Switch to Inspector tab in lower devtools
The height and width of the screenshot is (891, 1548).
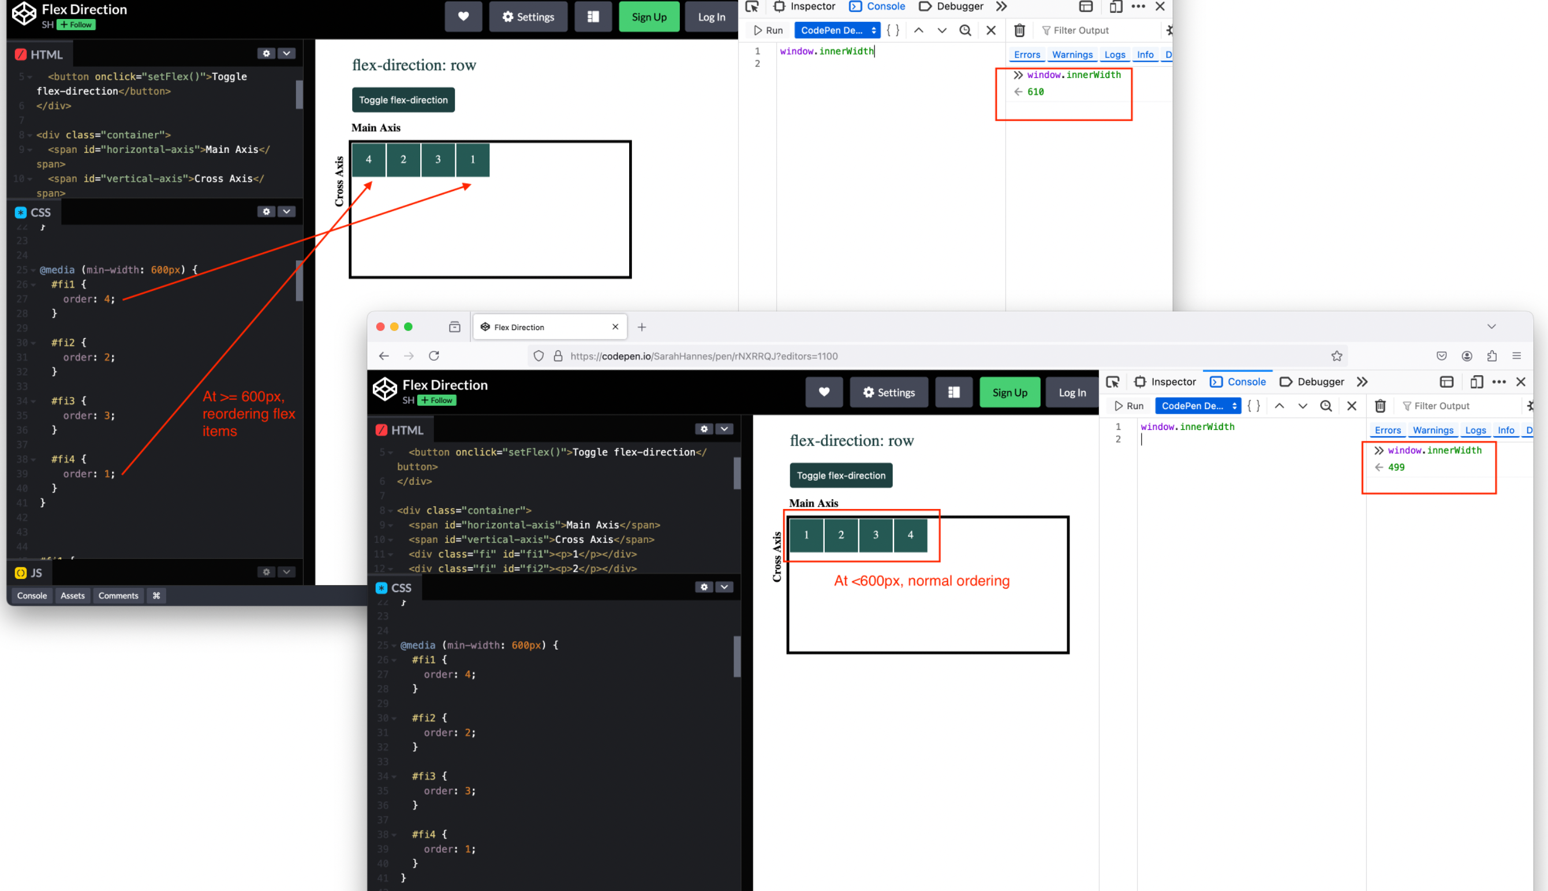pyautogui.click(x=1165, y=382)
